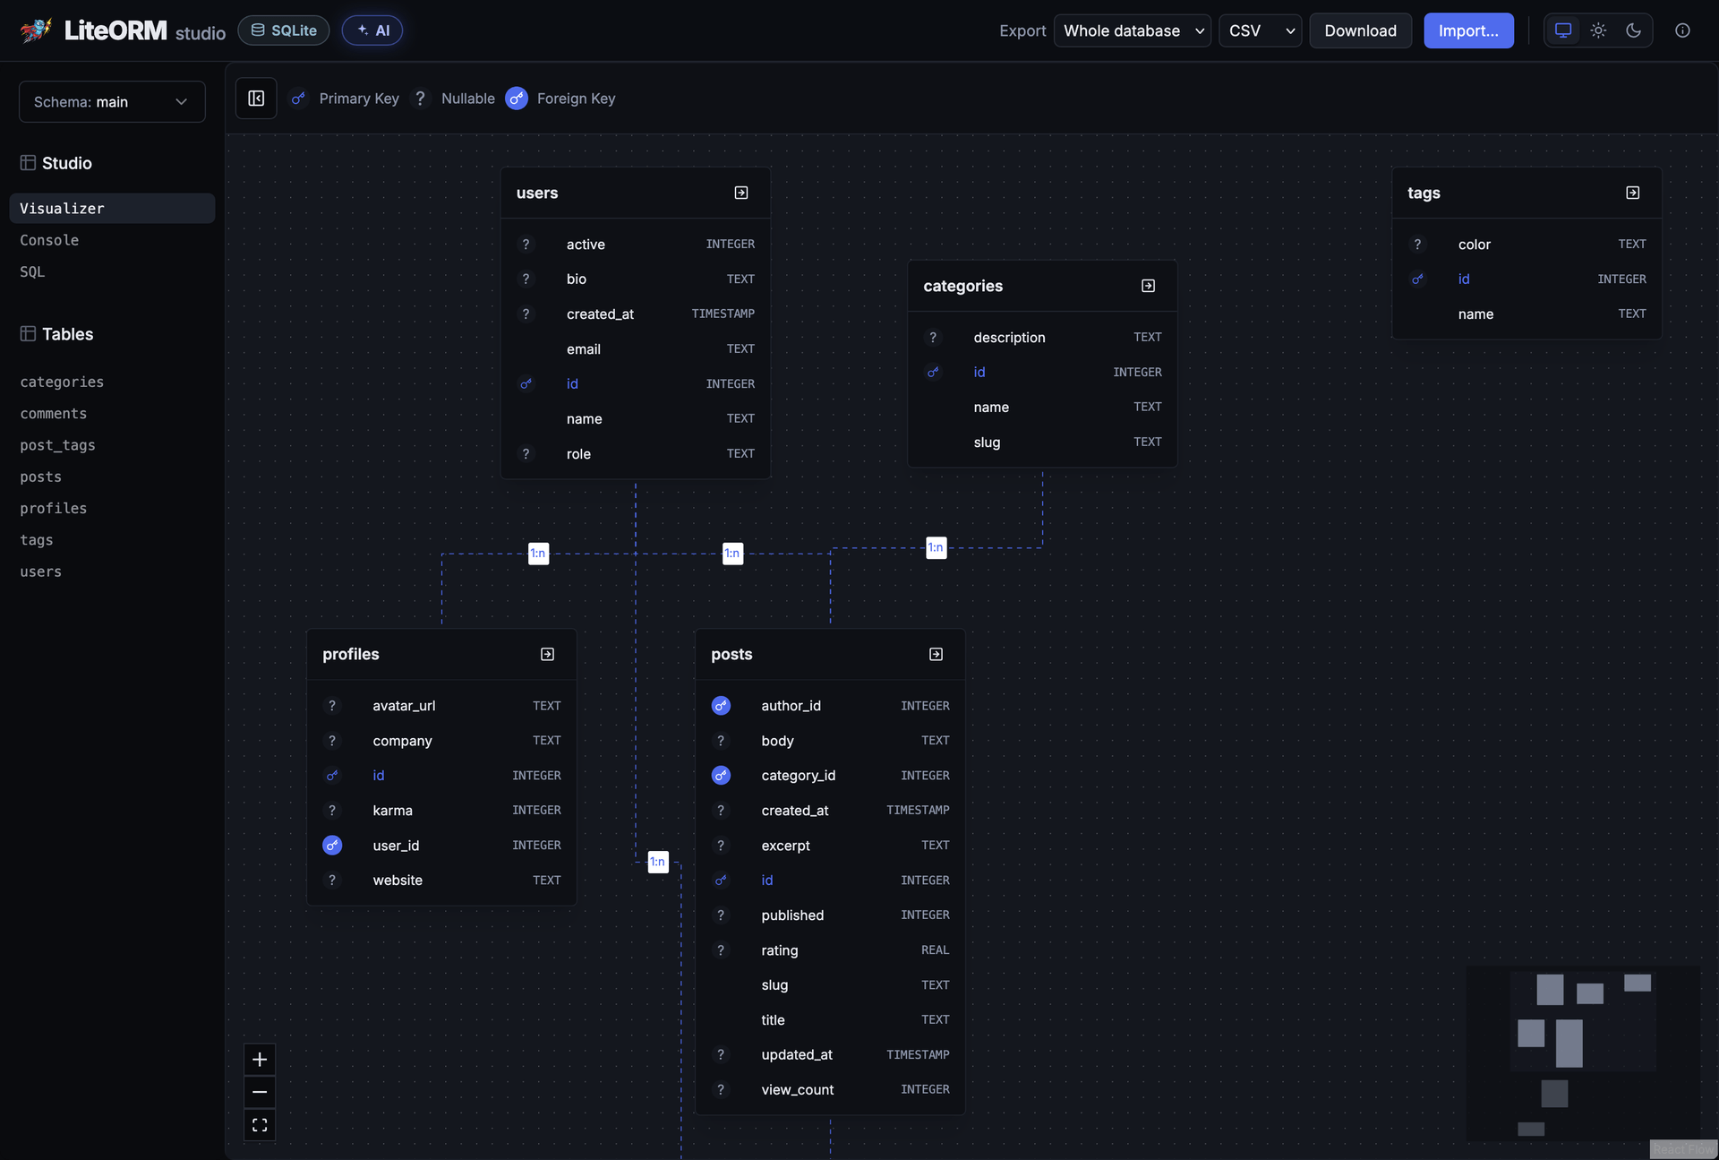Open the categories table detail icon
1719x1160 pixels.
(1148, 286)
